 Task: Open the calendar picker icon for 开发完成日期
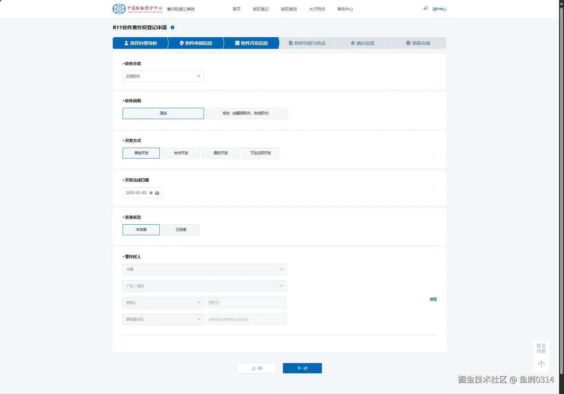point(157,193)
